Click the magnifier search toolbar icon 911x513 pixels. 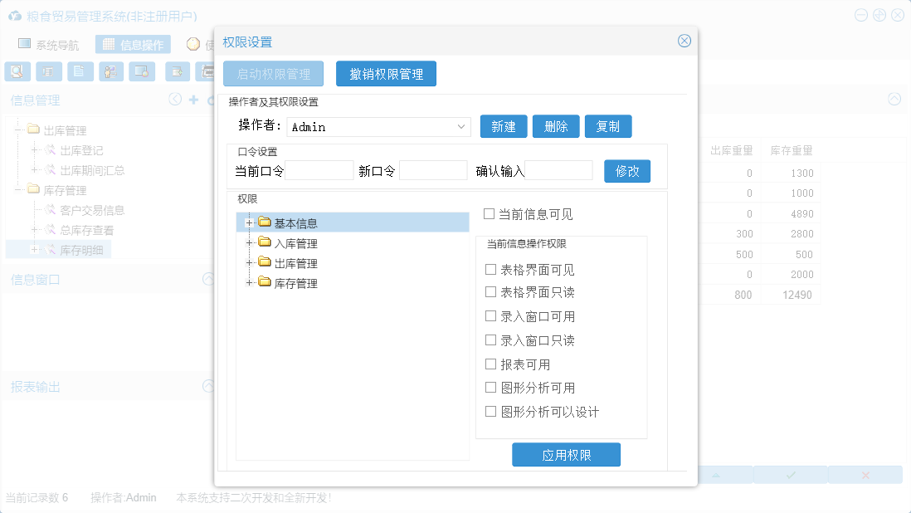17,71
